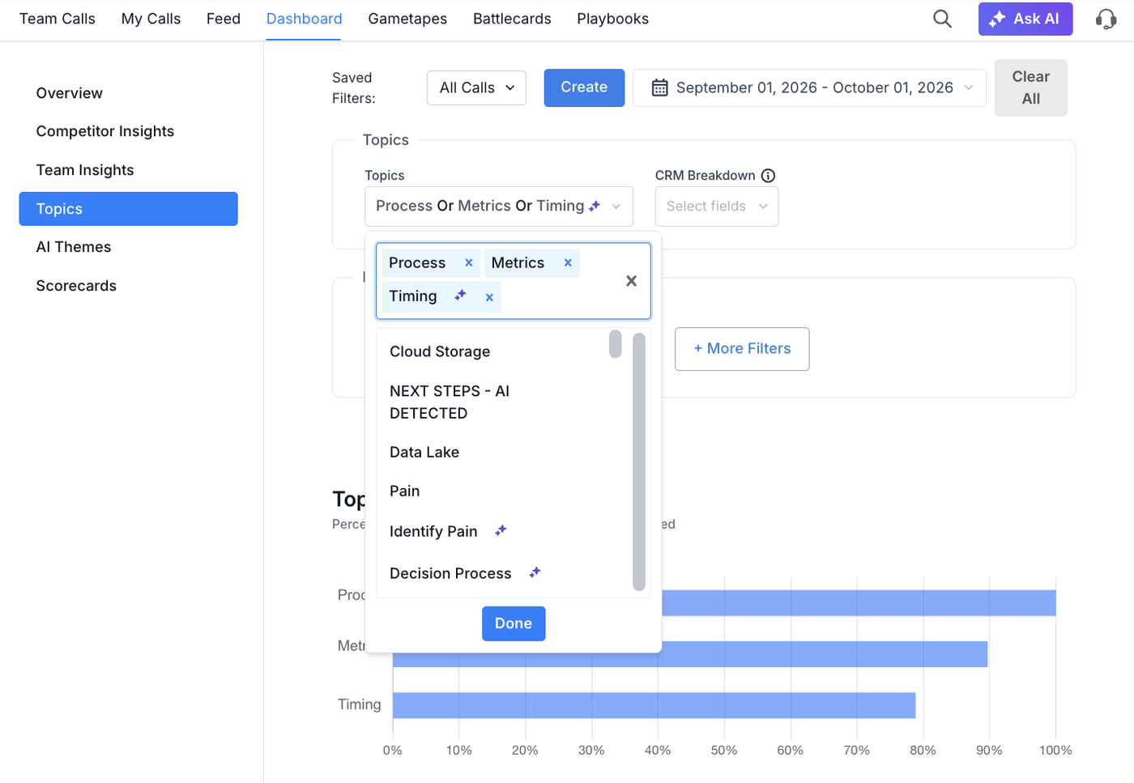Switch to the Battlecards tab

pyautogui.click(x=512, y=19)
